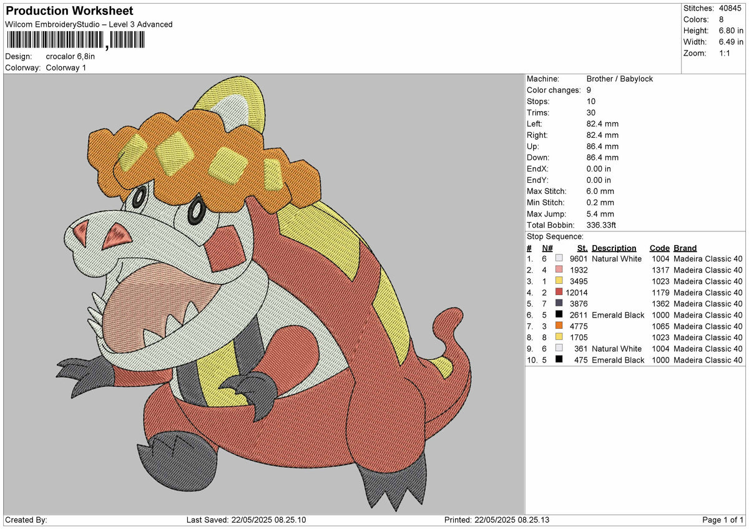Click the Natural White swatch for stop 1
The width and height of the screenshot is (749, 529).
(559, 259)
